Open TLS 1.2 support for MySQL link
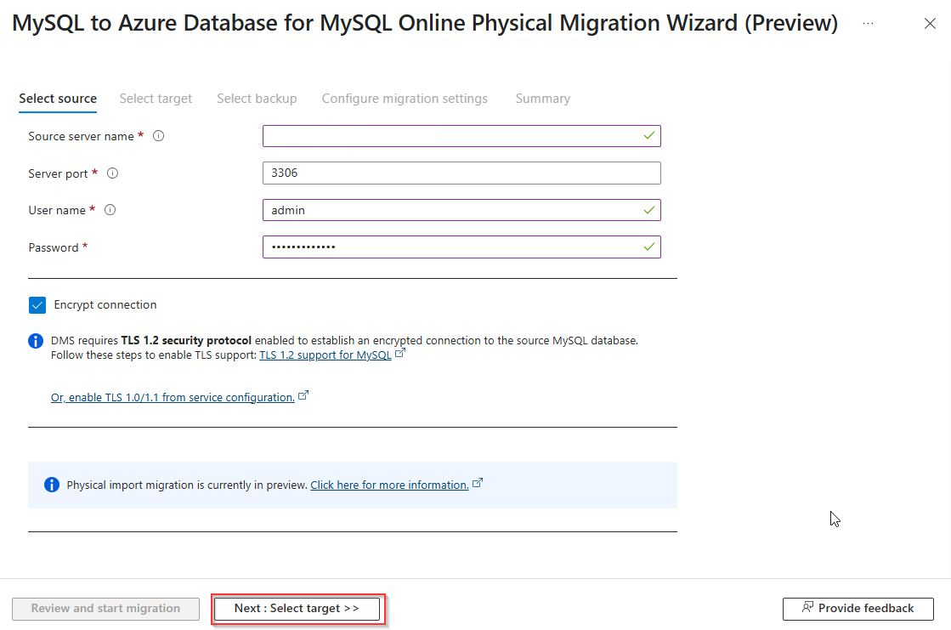Image resolution: width=951 pixels, height=630 pixels. coord(325,355)
